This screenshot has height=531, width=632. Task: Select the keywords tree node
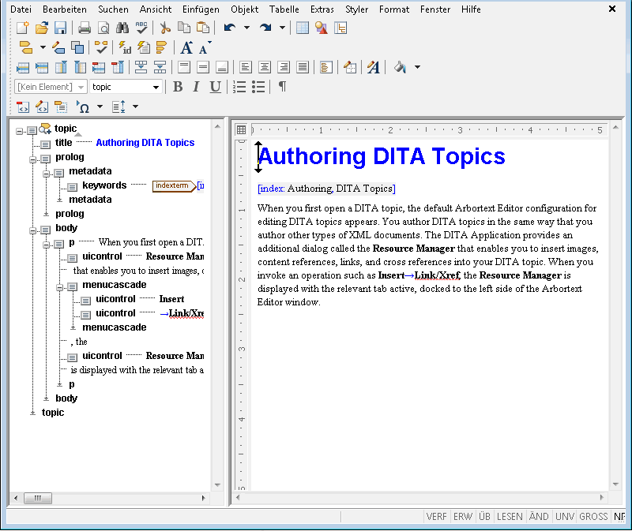(104, 185)
